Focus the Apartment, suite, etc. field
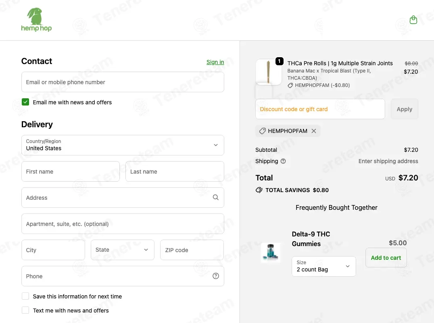Viewport: 434px width, 323px height. click(123, 224)
